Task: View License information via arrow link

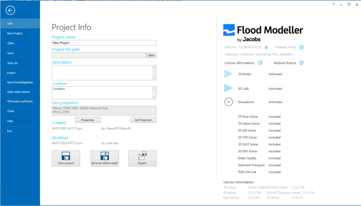Action: coord(261,63)
